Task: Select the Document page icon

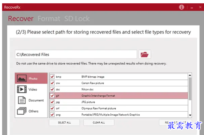Action: coord(22,100)
